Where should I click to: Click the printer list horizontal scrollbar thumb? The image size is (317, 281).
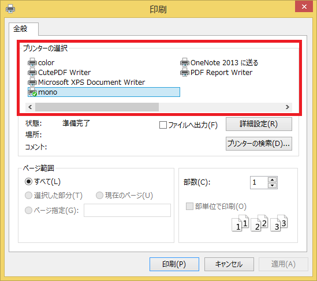coord(97,107)
